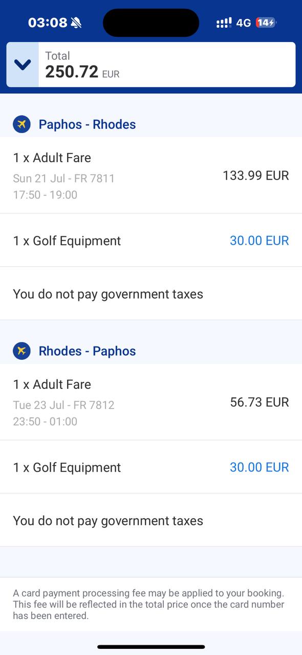302x655 pixels.
Task: Tap the muted bell status icon
Action: (x=76, y=23)
